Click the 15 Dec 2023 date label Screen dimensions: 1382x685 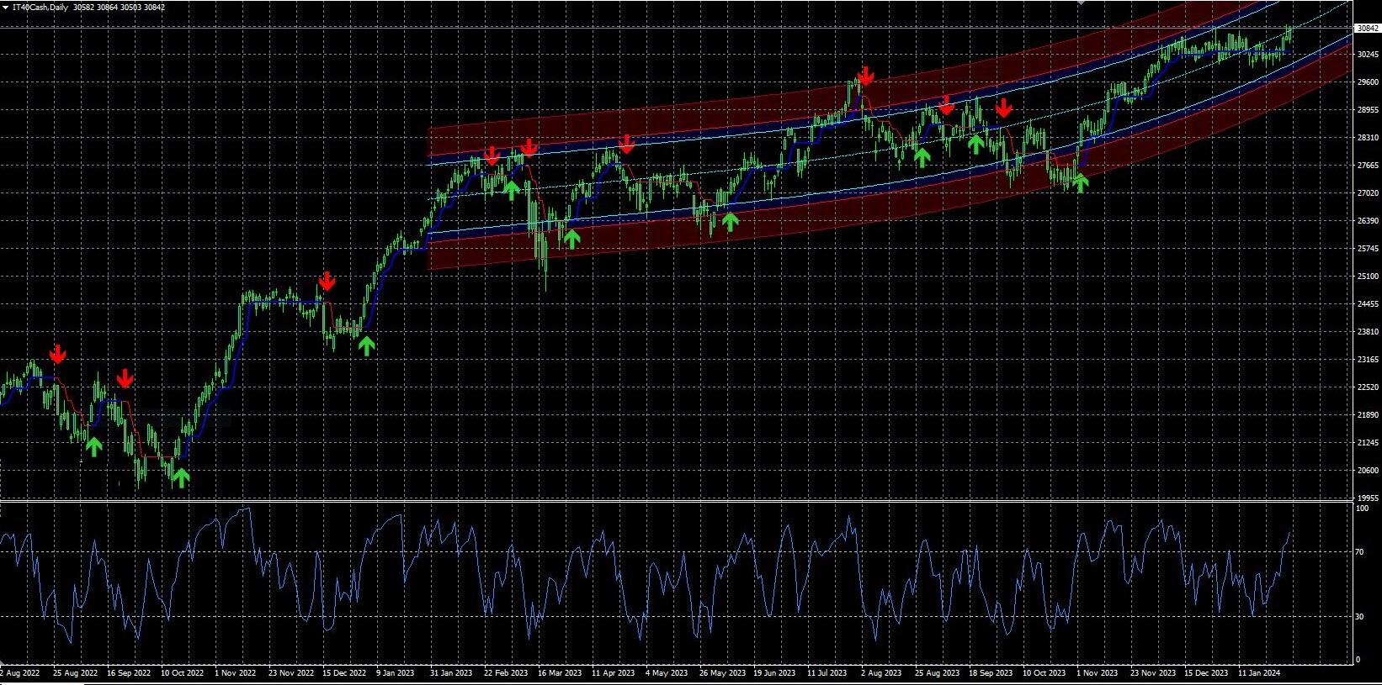[1206, 673]
